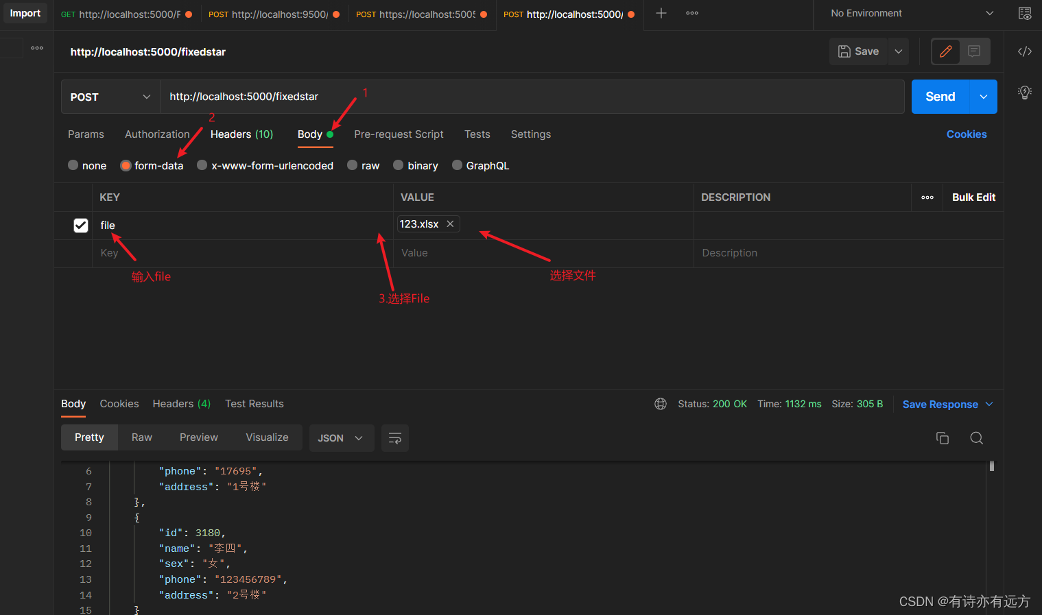This screenshot has width=1042, height=615.
Task: Open the Test Results tab
Action: point(254,404)
